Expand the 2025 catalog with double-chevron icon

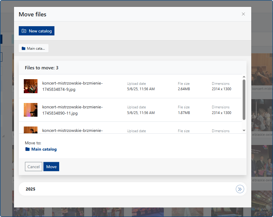click(240, 189)
